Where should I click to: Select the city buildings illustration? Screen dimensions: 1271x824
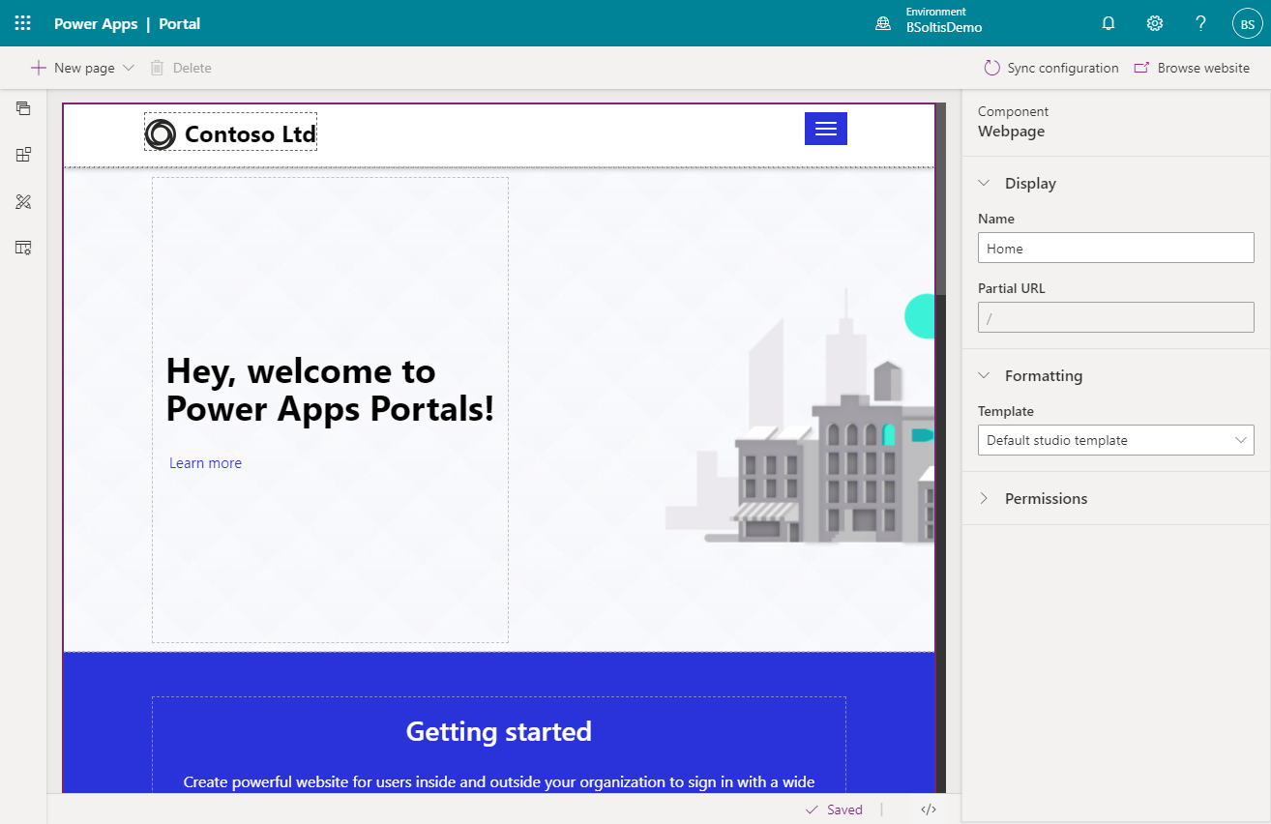coord(800,416)
